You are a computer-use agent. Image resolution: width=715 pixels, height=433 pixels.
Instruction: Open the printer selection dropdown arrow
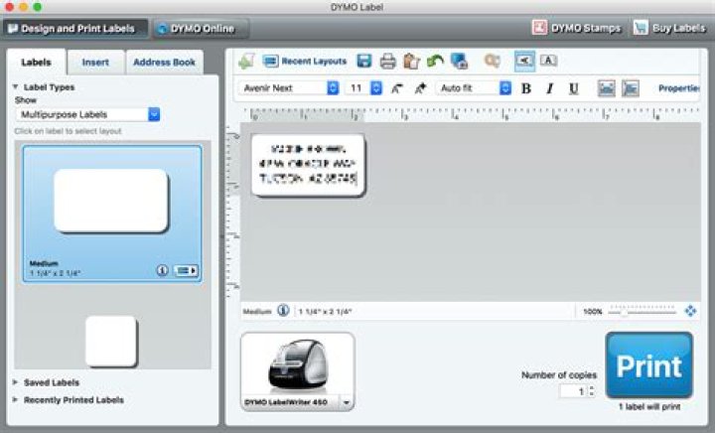347,402
